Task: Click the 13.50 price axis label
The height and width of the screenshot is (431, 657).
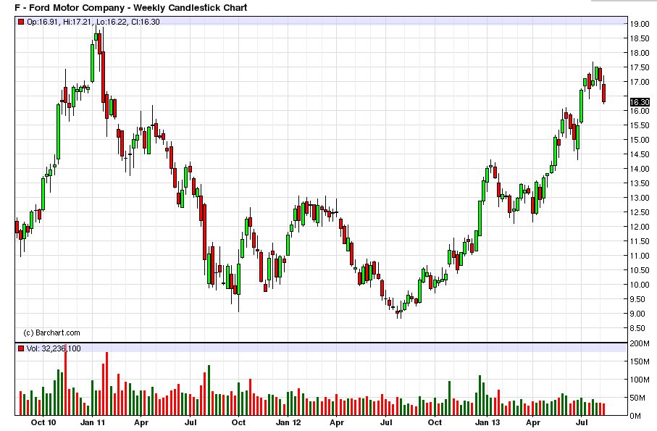Action: tap(640, 183)
